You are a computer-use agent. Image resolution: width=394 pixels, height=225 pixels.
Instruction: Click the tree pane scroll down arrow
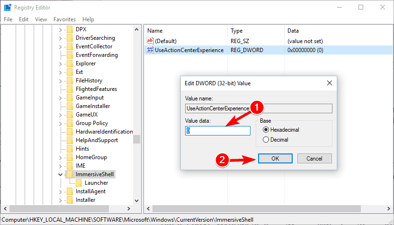[136, 201]
